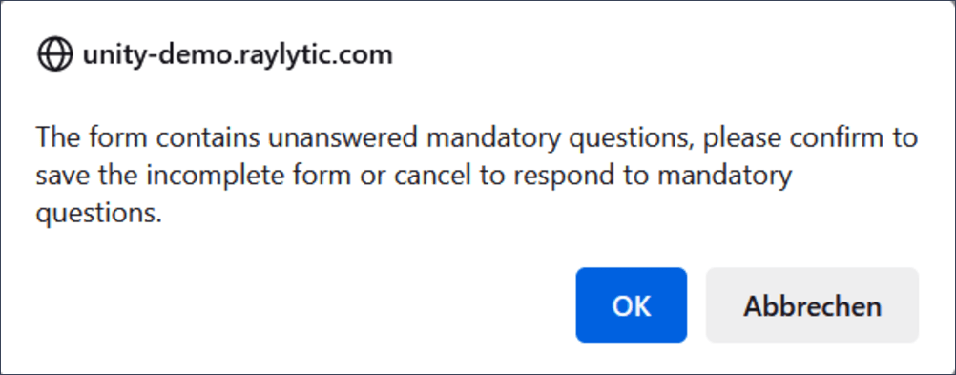The height and width of the screenshot is (375, 956).
Task: Click the first line of the warning message
Action: pyautogui.click(x=476, y=138)
